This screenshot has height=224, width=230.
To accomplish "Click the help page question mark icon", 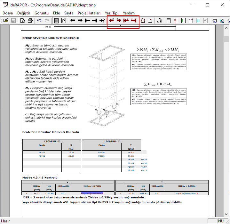I will coord(64,21).
